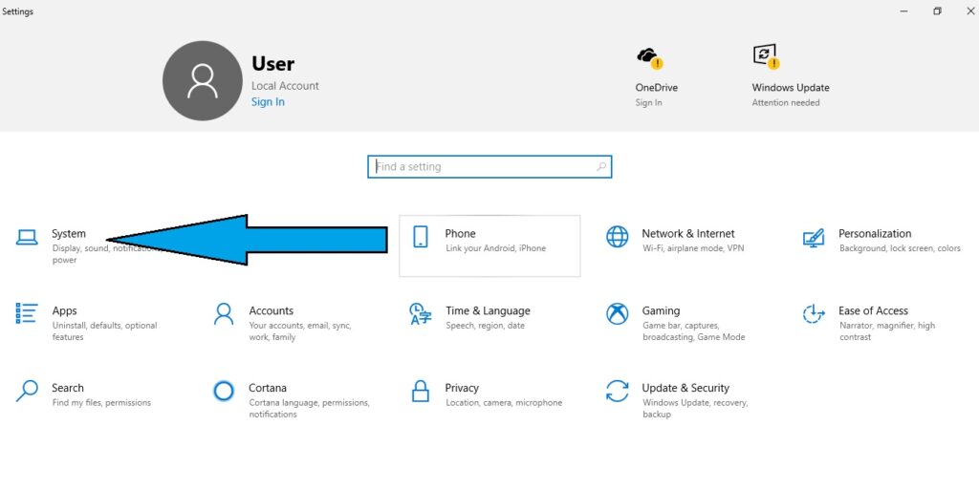
Task: Click the 'Attention needed' status text
Action: coord(786,103)
